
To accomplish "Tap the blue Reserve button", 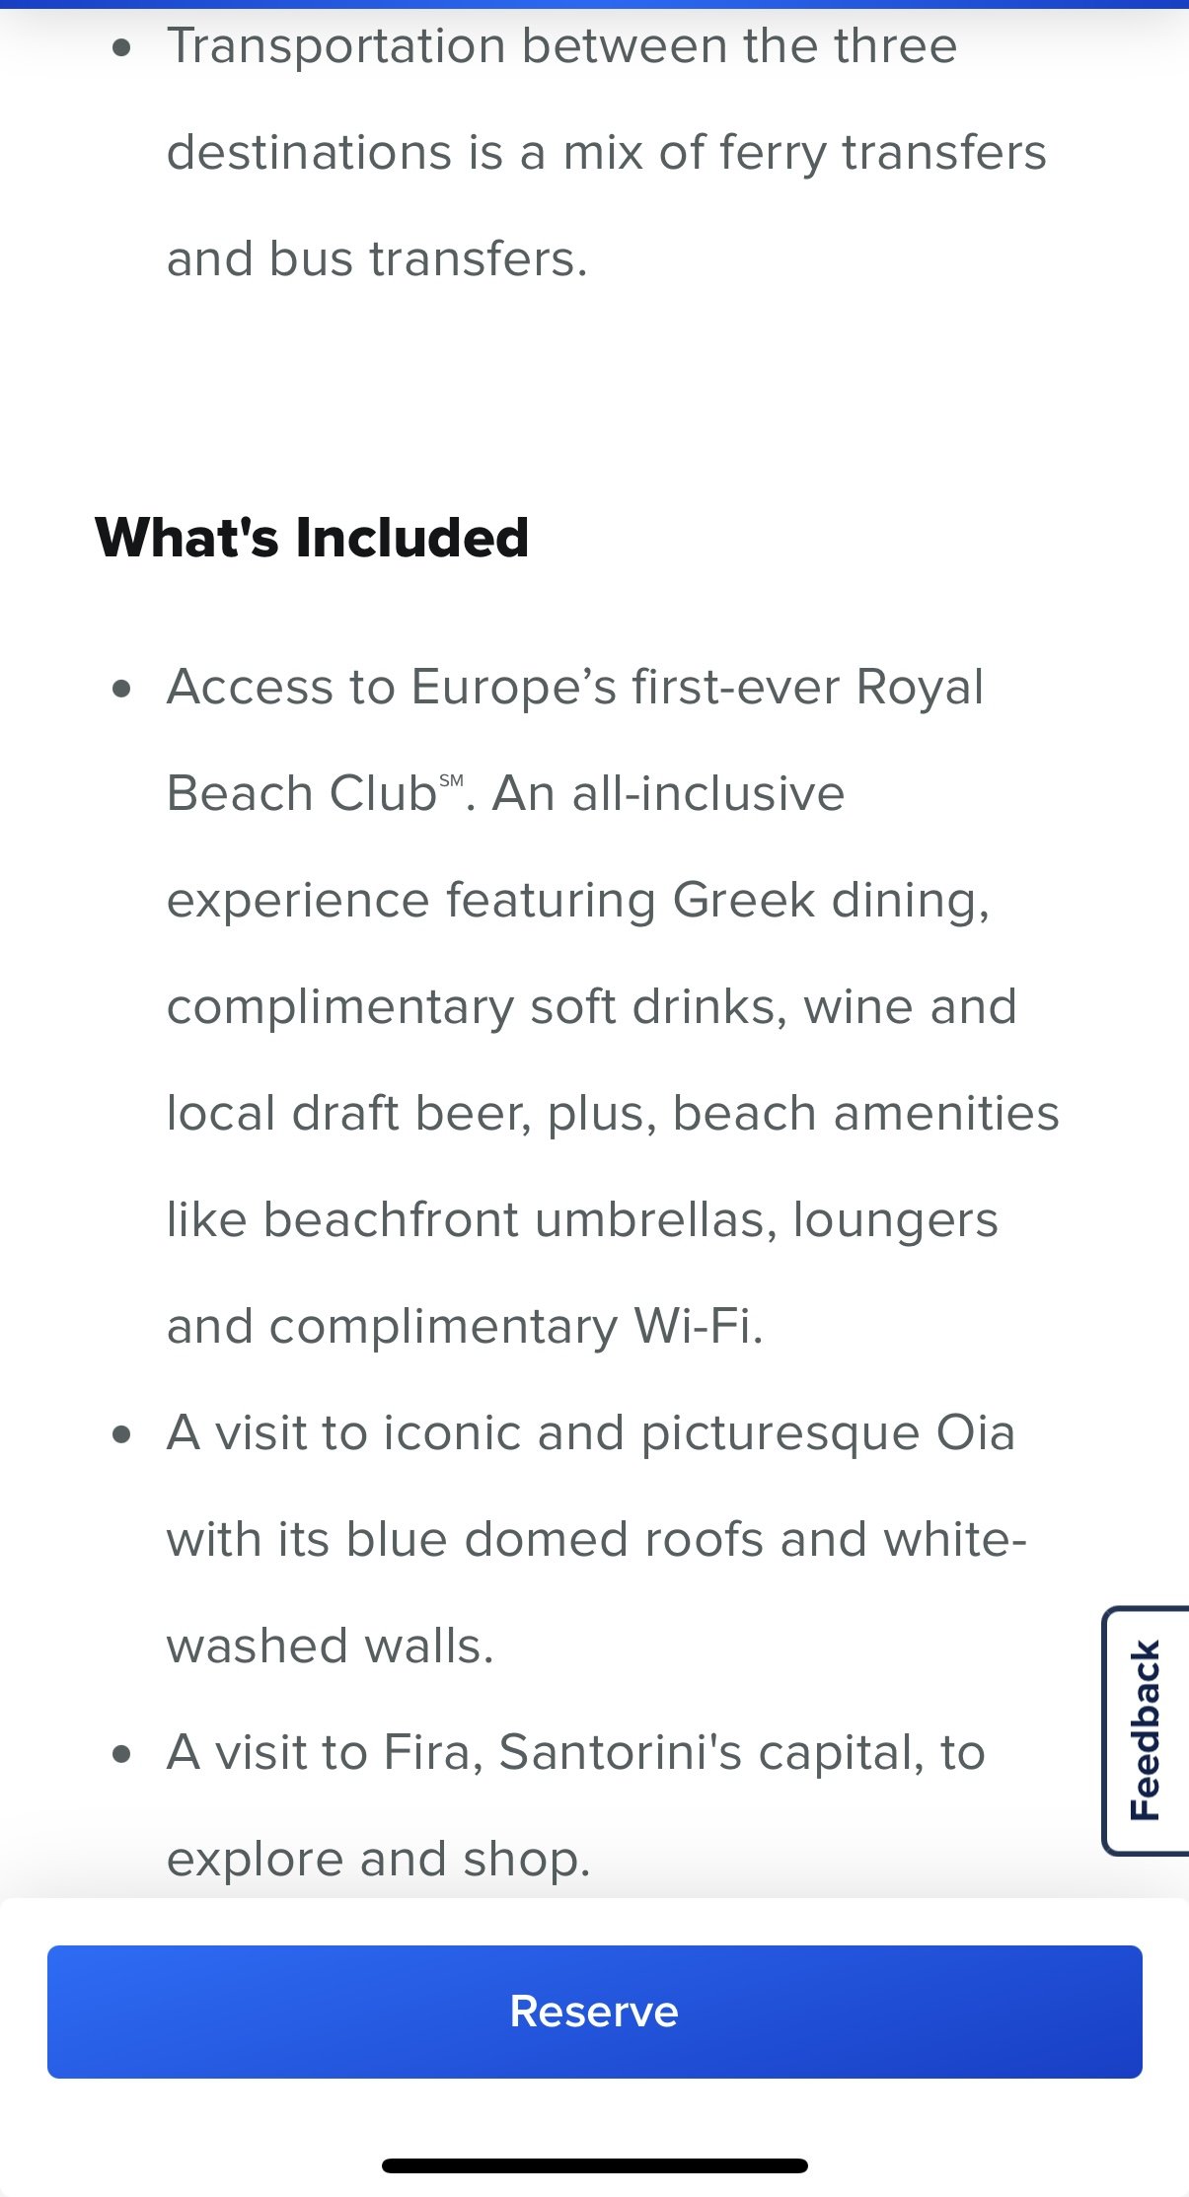I will click(594, 2012).
